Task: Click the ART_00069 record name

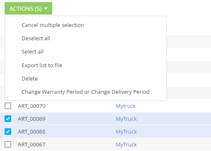Action: (32, 119)
